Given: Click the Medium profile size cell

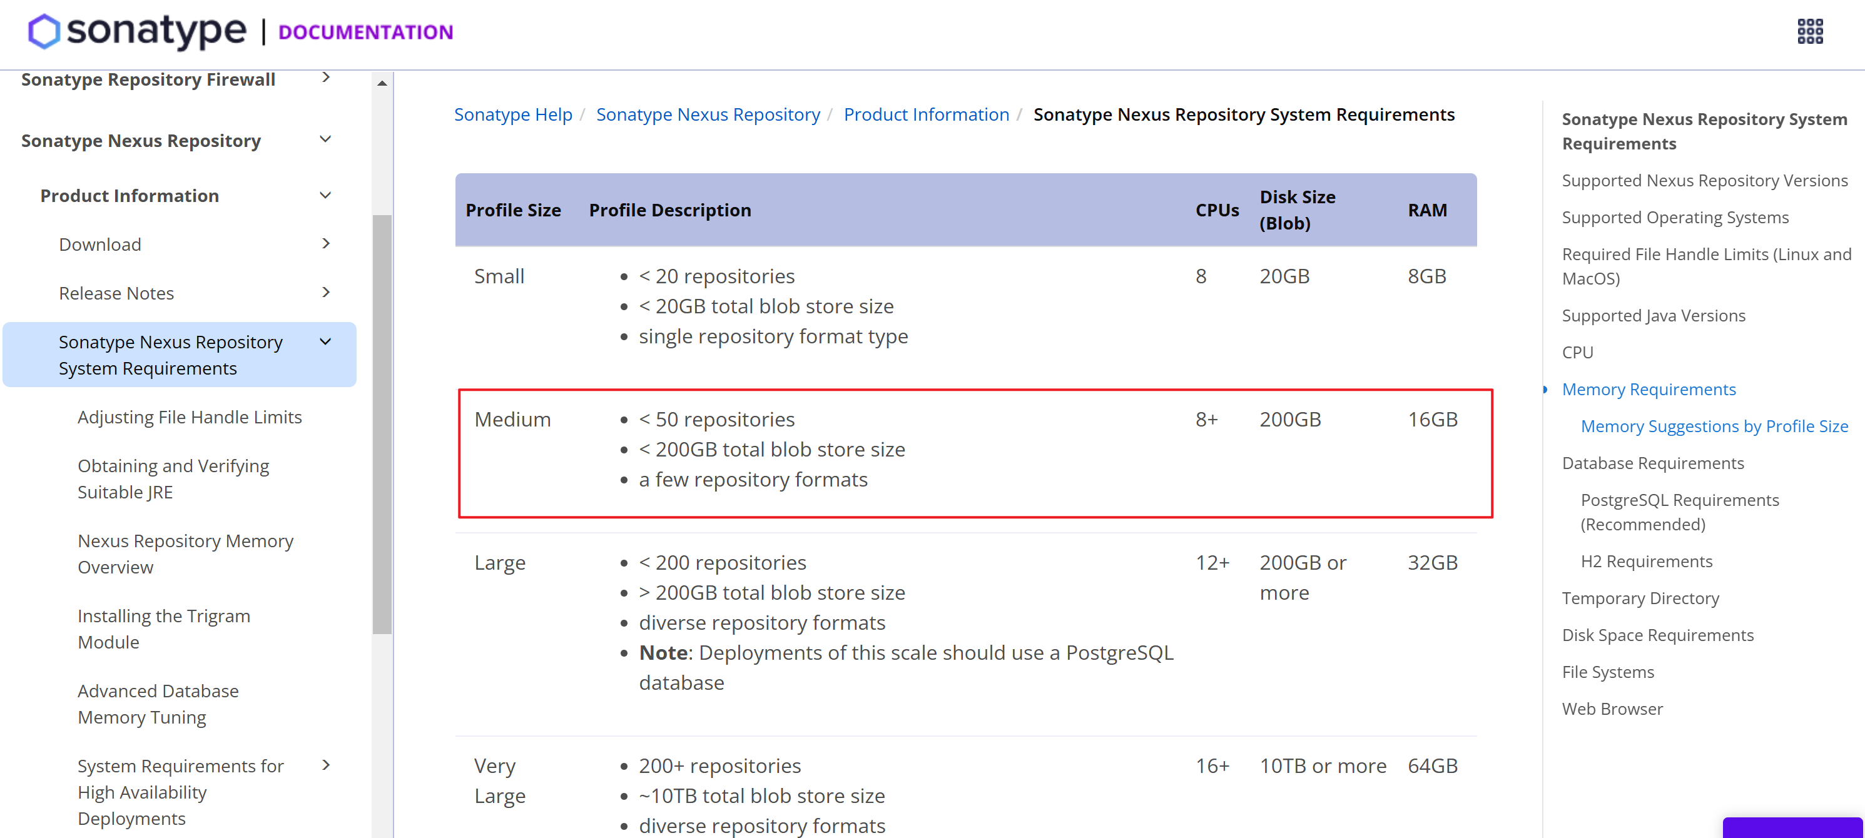Looking at the screenshot, I should click(x=512, y=420).
